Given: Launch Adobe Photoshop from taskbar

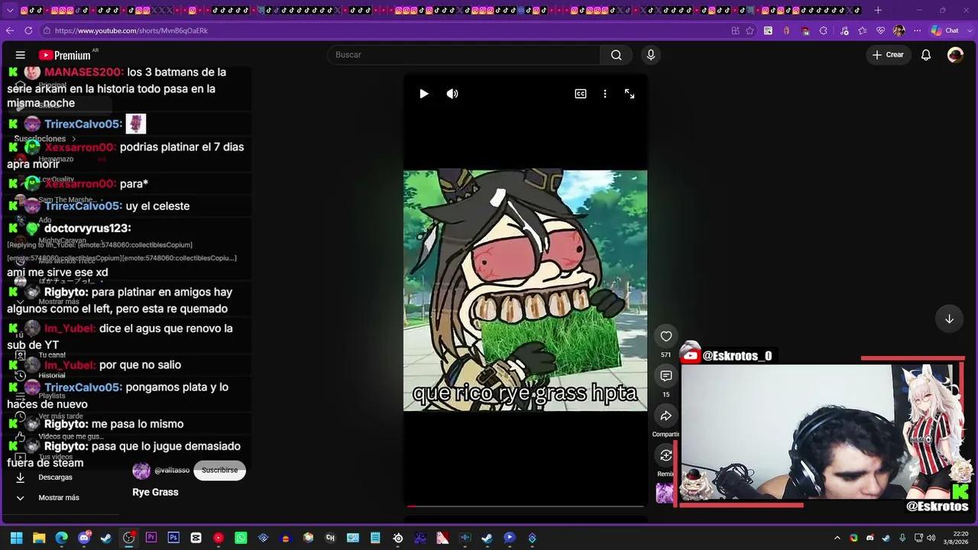Looking at the screenshot, I should click(173, 538).
